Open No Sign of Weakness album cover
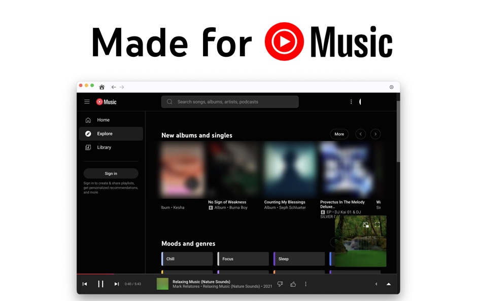This screenshot has width=482, height=301. point(233,170)
